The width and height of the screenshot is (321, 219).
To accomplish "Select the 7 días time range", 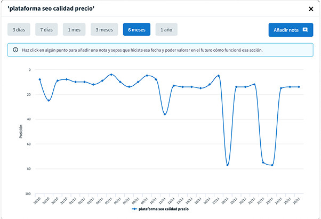I will pos(46,30).
